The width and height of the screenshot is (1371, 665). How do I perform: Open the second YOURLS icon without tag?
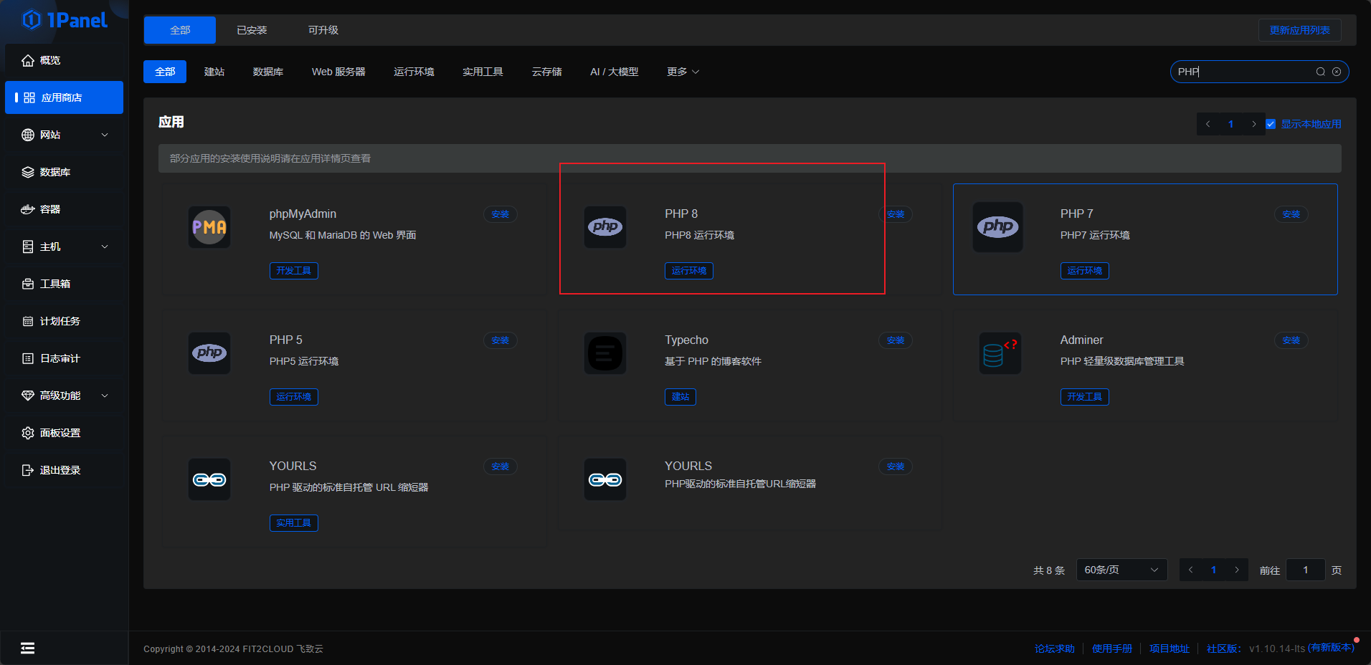[x=605, y=479]
